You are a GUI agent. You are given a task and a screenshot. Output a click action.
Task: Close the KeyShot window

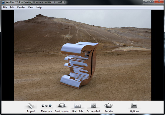tap(159, 1)
